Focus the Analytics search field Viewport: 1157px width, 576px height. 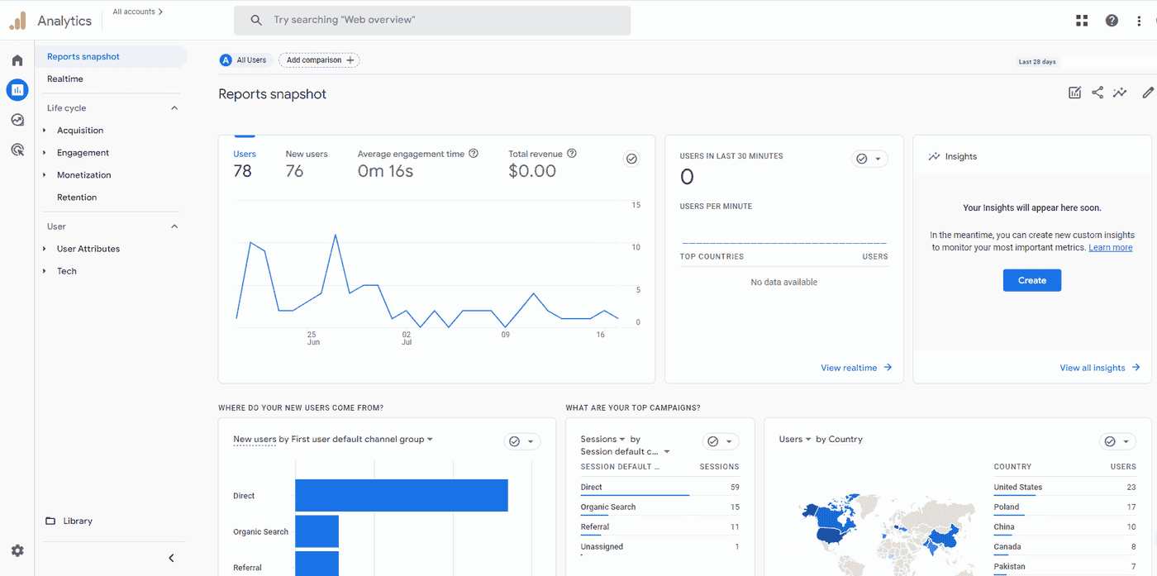point(432,21)
